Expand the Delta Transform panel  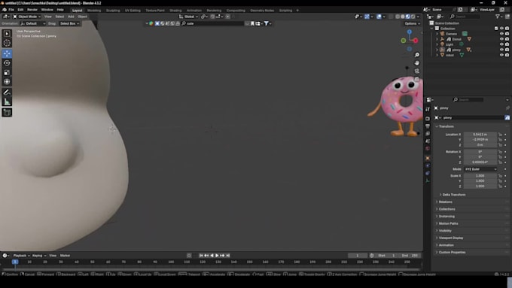point(453,195)
